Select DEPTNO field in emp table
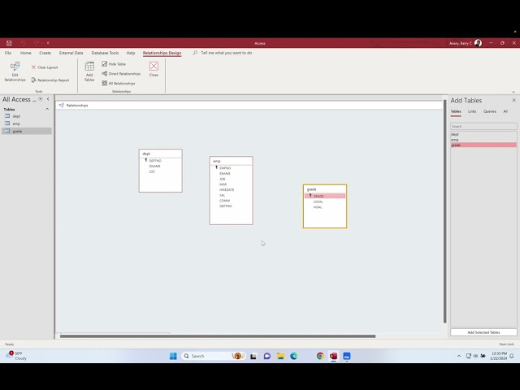Image resolution: width=520 pixels, height=390 pixels. (226, 206)
